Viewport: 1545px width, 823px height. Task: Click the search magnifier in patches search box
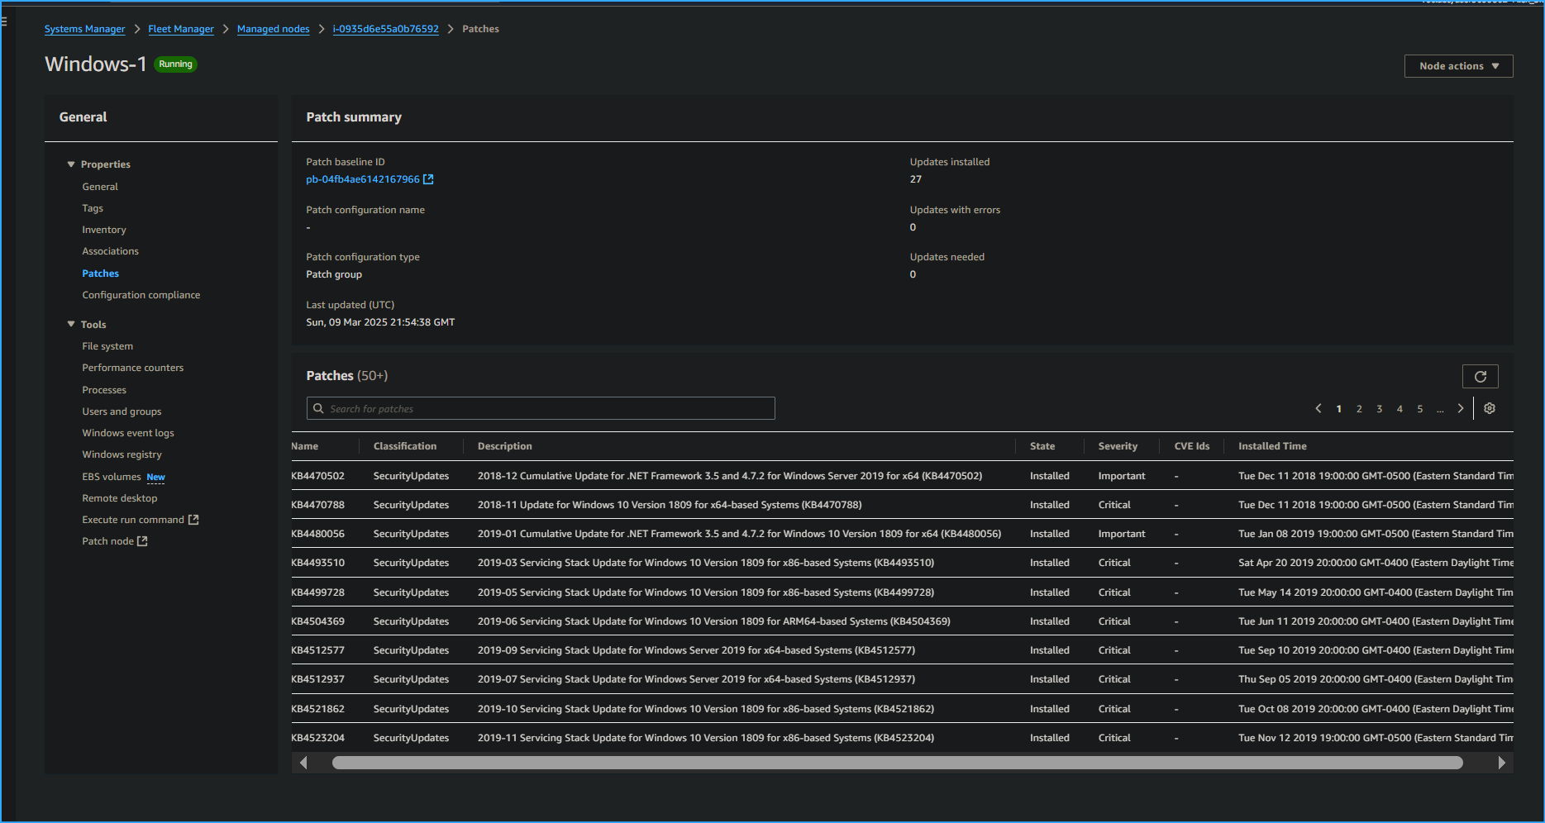pos(318,408)
